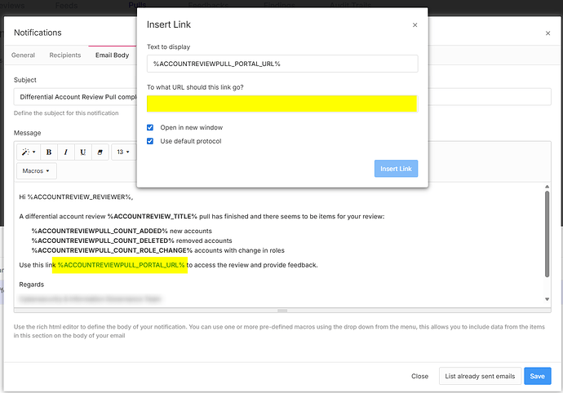Open the font size 13 dropdown
Viewport: 563px width, 393px height.
click(x=123, y=152)
